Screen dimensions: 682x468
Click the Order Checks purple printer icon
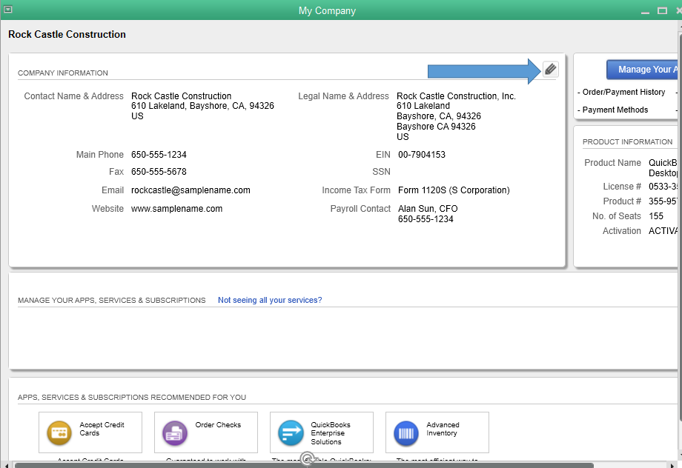(x=174, y=432)
